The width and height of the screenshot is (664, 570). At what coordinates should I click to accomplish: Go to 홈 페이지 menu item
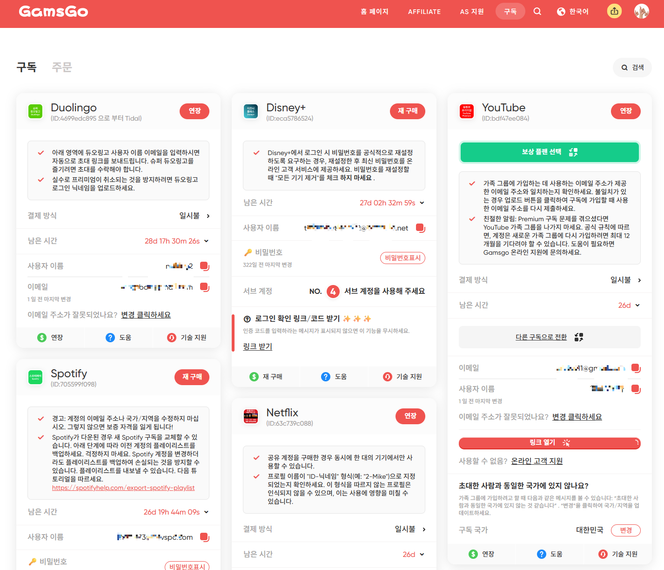[375, 12]
